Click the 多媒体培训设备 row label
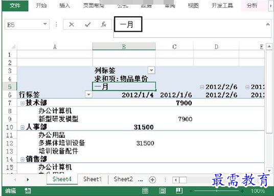The height and width of the screenshot is (196, 274). tap(62, 143)
